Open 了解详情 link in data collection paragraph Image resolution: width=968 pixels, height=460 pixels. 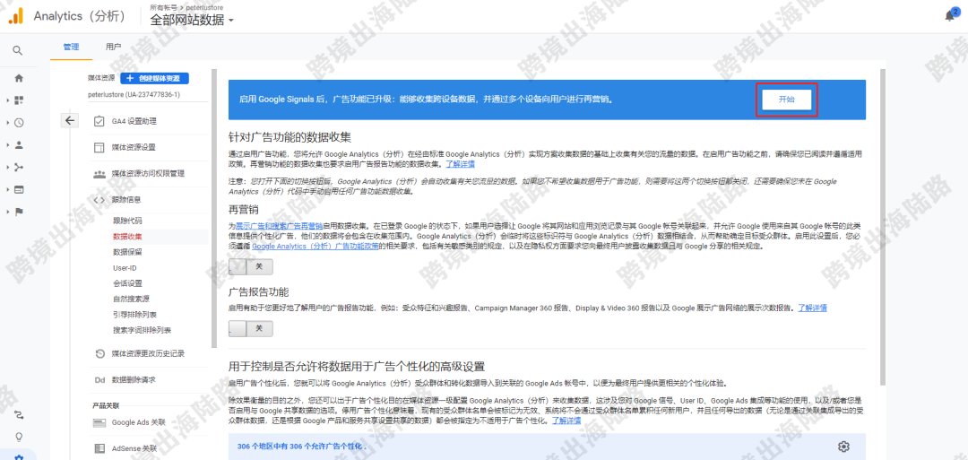(x=461, y=164)
